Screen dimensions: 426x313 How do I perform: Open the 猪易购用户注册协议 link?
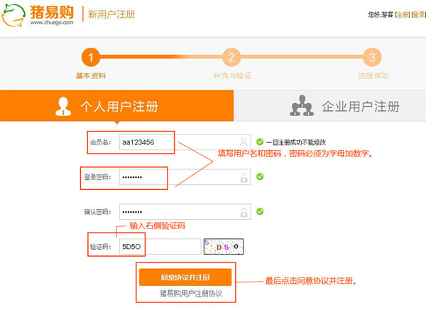(191, 293)
